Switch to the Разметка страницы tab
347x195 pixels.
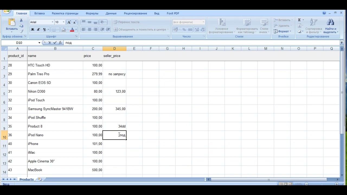(x=65, y=13)
